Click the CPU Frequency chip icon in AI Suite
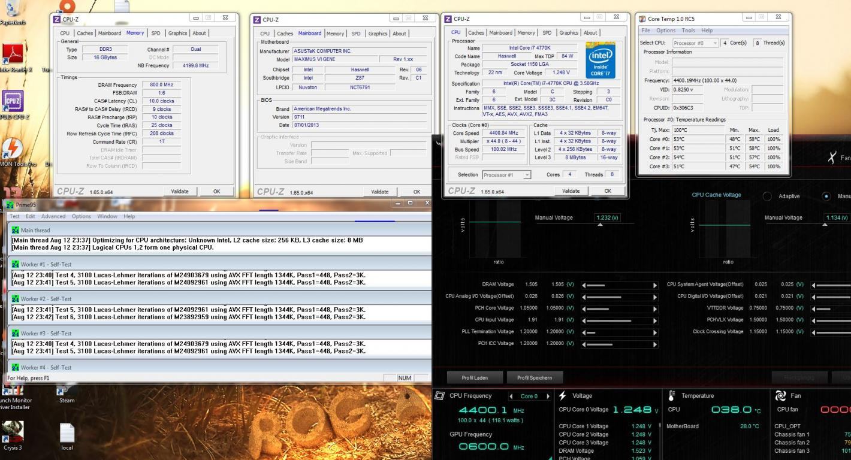Screen dimensions: 851x460 440,396
